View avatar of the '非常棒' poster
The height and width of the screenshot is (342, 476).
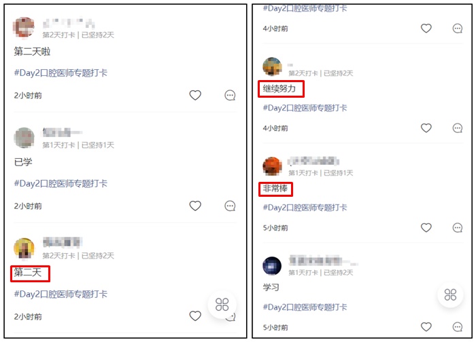point(272,166)
